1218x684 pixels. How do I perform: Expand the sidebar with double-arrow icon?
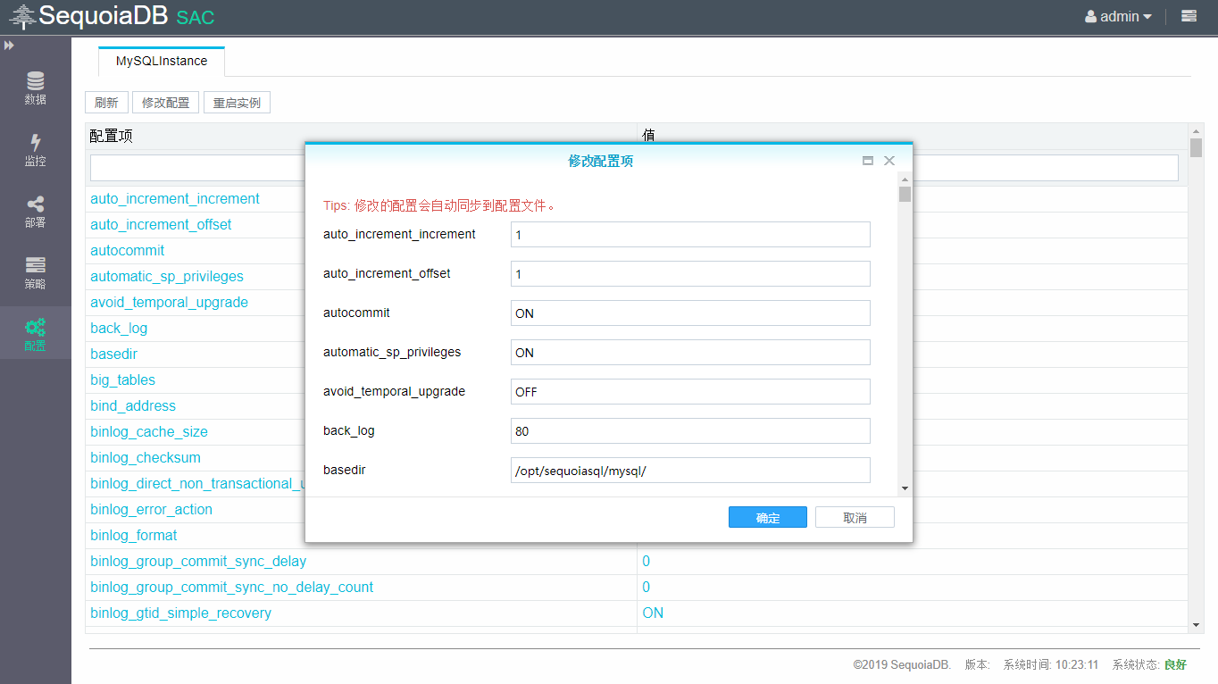point(9,45)
